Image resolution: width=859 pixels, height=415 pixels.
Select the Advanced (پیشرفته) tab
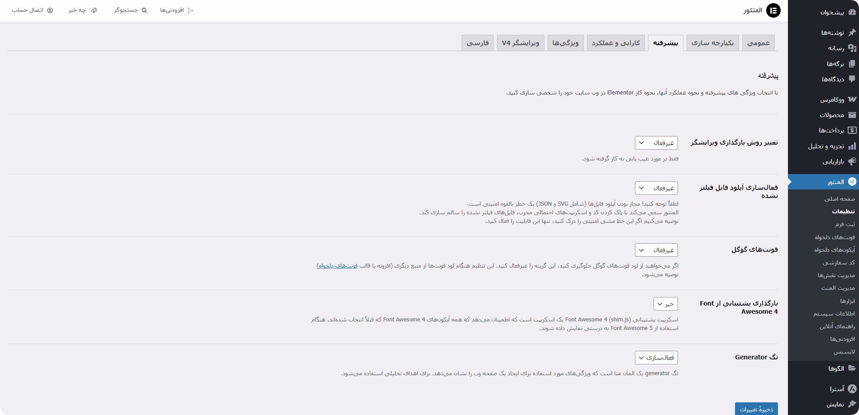(x=666, y=43)
